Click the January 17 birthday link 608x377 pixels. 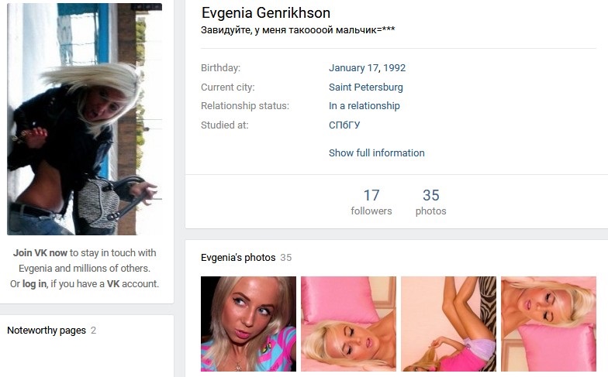pyautogui.click(x=354, y=68)
